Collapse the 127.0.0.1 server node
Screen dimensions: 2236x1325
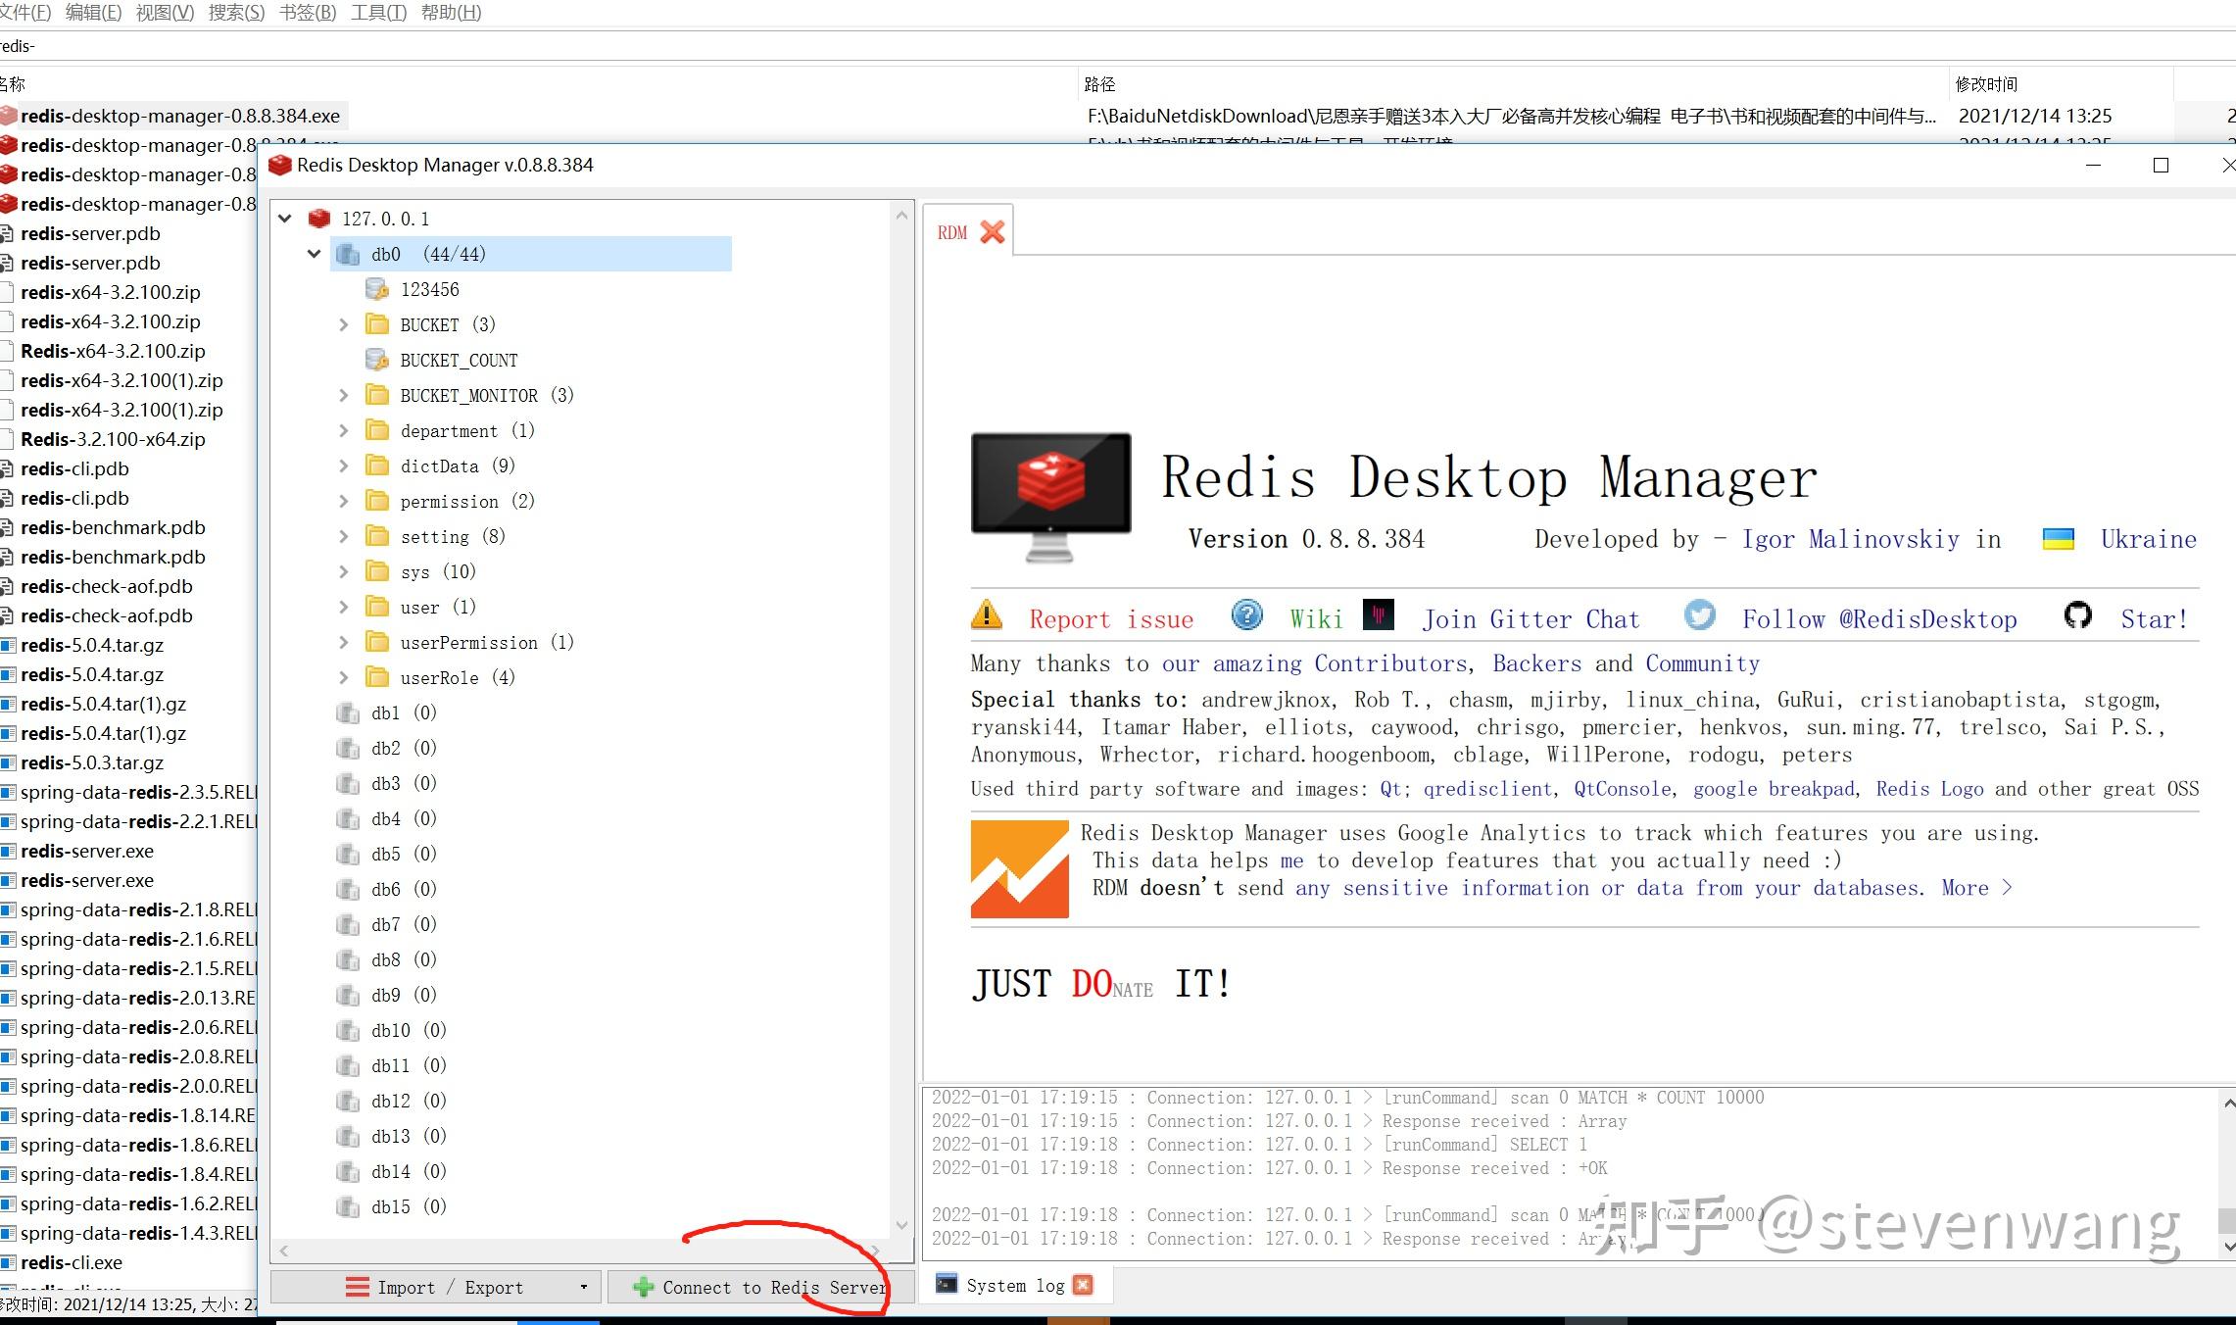[285, 218]
